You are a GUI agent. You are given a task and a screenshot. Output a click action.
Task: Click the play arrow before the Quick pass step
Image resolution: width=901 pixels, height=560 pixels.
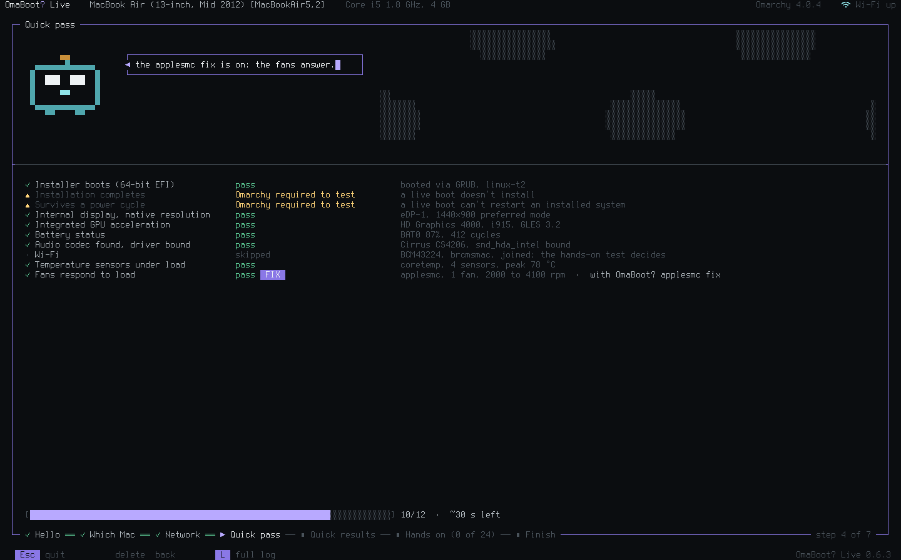point(223,534)
